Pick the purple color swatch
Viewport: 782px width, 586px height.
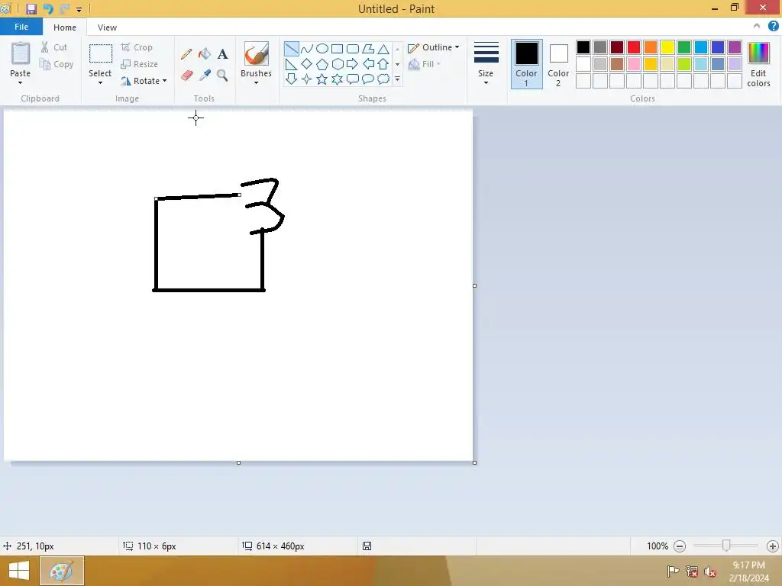(x=735, y=47)
